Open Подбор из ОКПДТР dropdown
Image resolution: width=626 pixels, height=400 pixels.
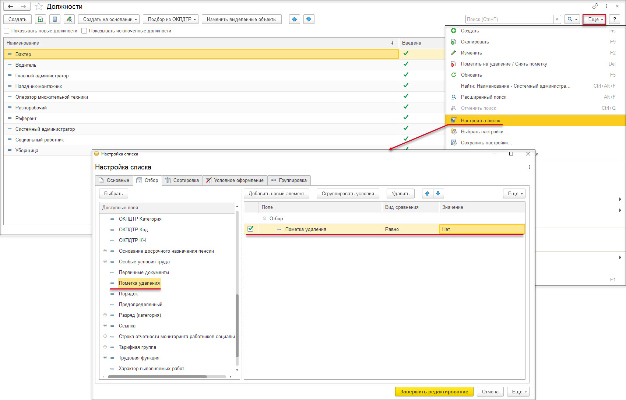click(170, 19)
